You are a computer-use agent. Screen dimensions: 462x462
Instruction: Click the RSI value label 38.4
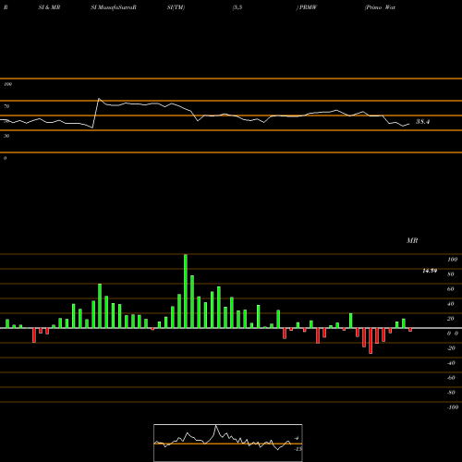[x=422, y=122]
